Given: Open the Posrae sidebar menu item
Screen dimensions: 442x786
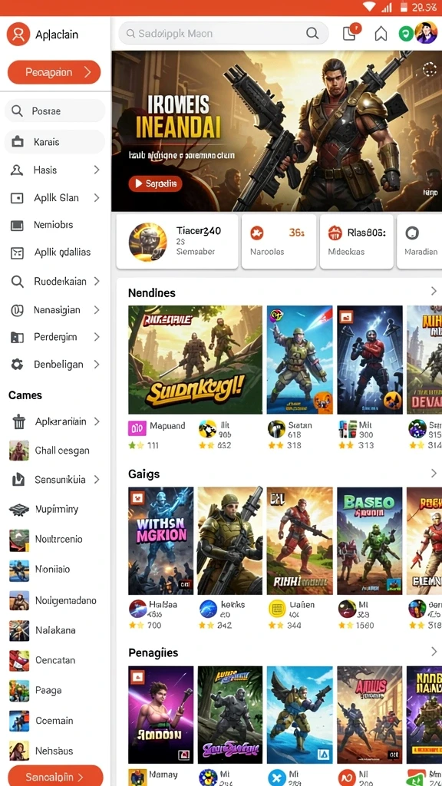Looking at the screenshot, I should click(54, 111).
